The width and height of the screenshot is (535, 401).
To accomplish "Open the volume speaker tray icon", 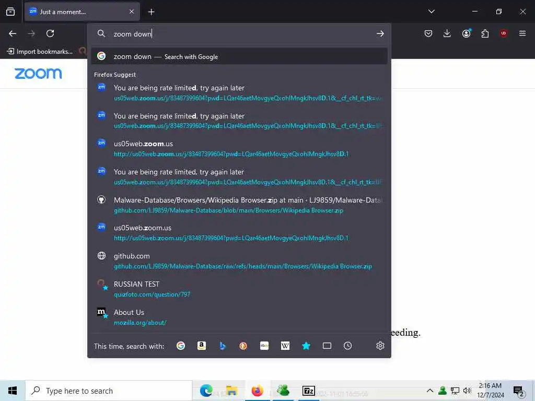I will (x=467, y=391).
